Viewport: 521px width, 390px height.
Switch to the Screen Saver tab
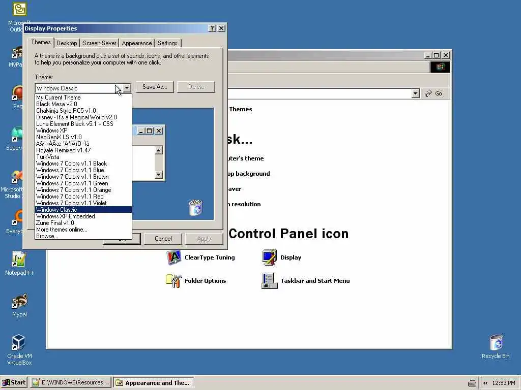pos(99,43)
